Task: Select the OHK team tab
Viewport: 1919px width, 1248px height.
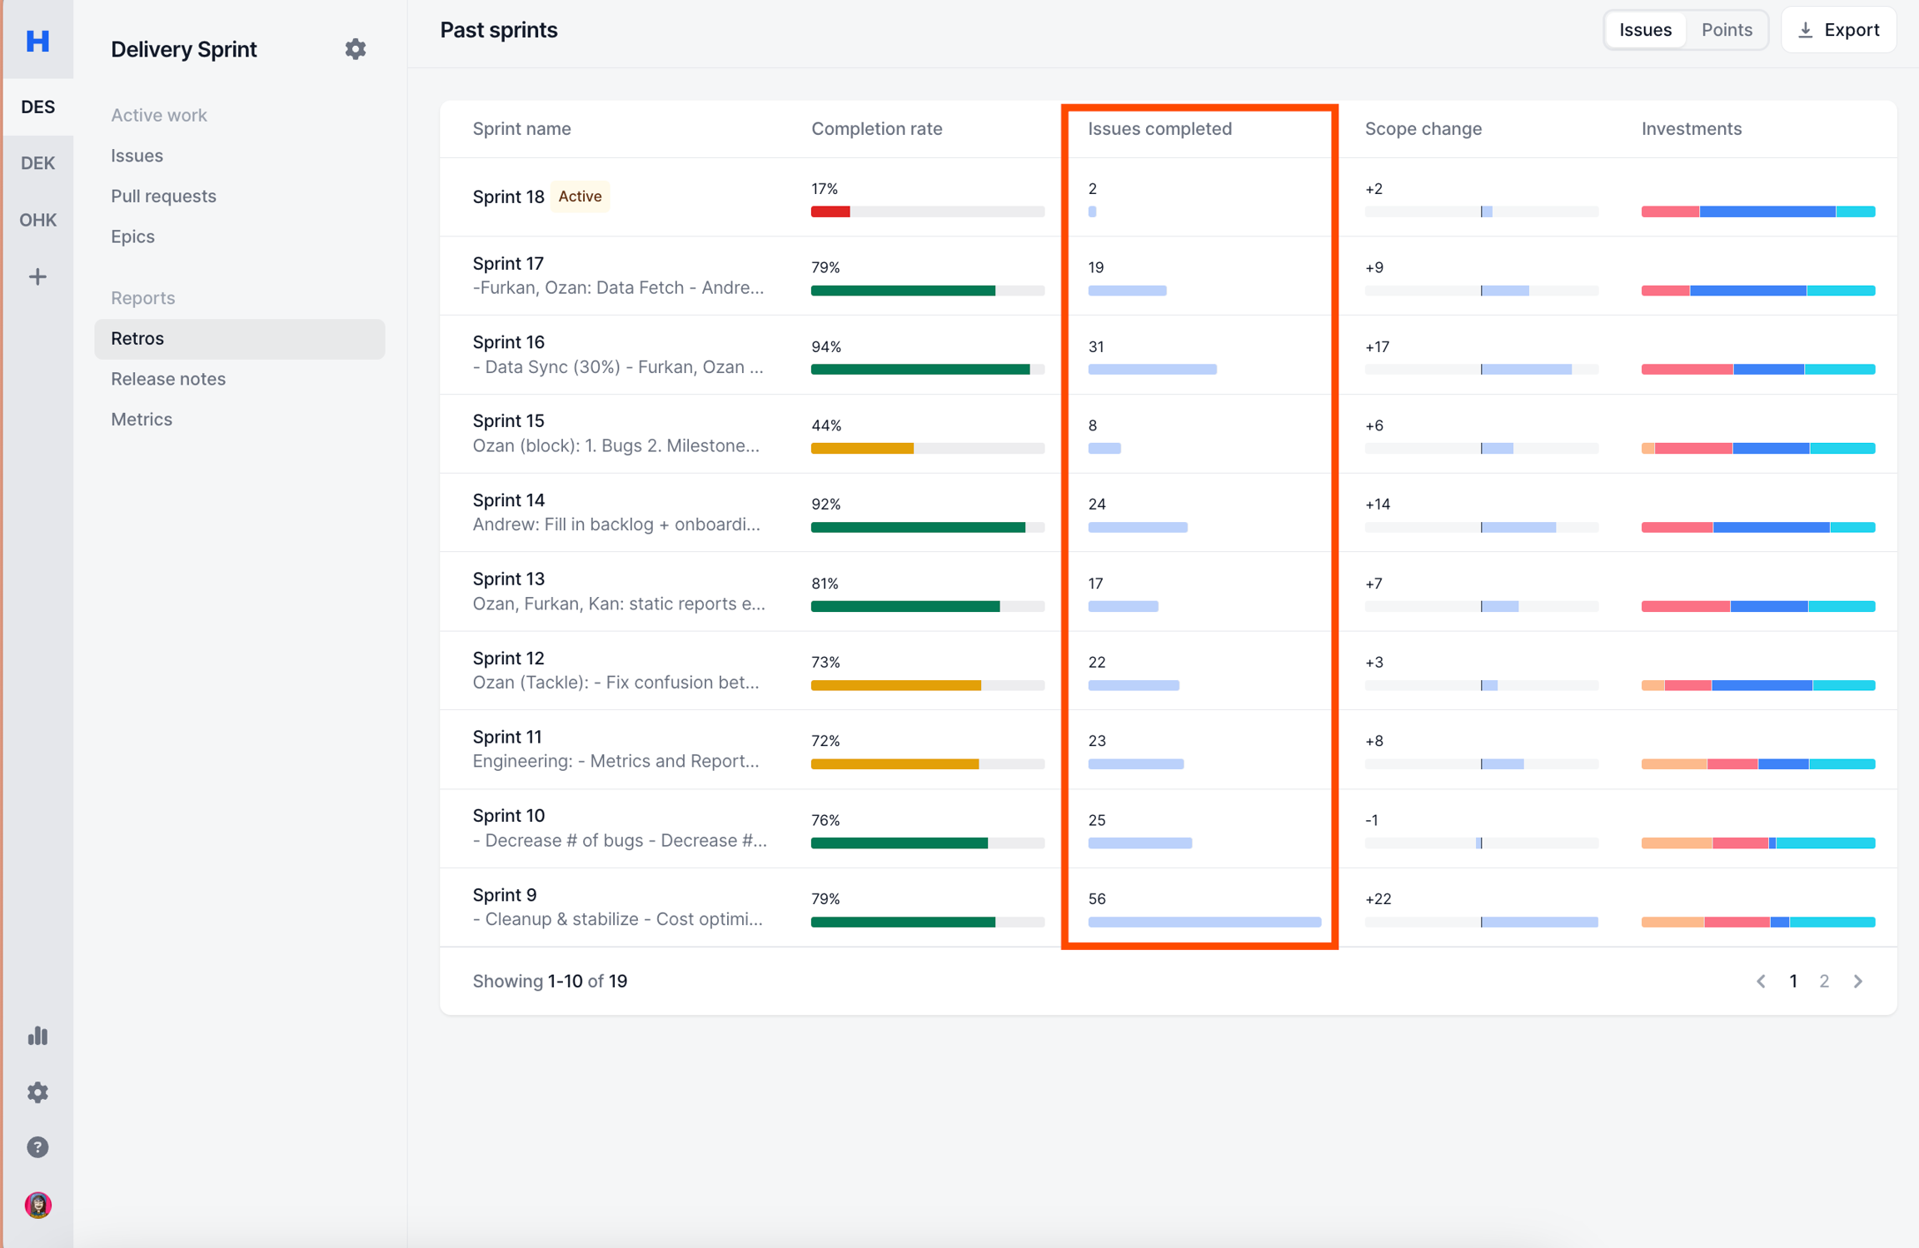Action: click(37, 220)
